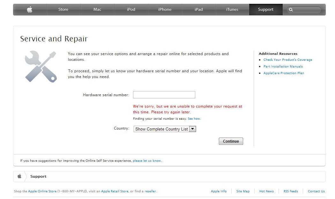Open the Mac tab
Image resolution: width=335 pixels, height=199 pixels.
(97, 9)
